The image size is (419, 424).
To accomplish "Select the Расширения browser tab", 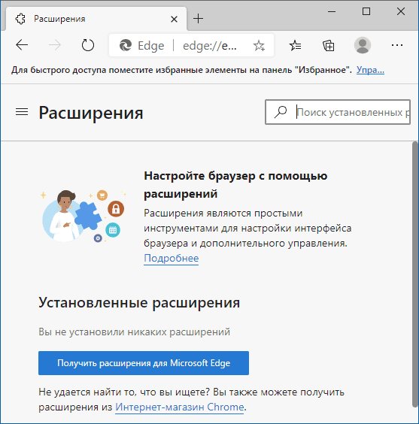I will (x=96, y=19).
